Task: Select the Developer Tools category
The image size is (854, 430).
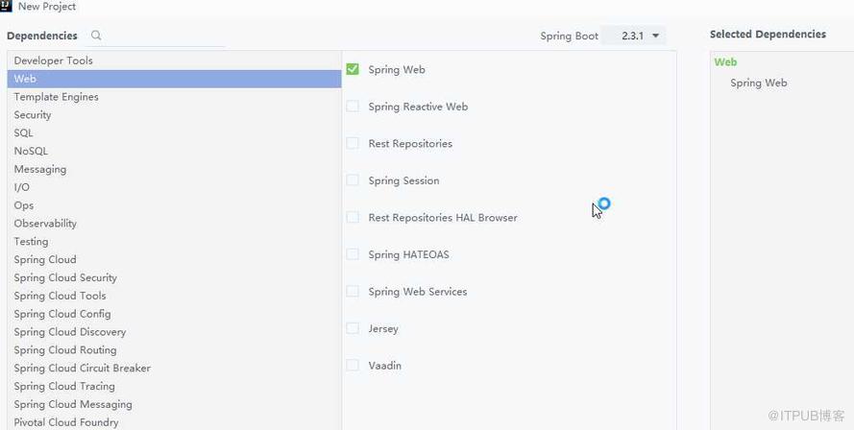Action: click(x=174, y=60)
